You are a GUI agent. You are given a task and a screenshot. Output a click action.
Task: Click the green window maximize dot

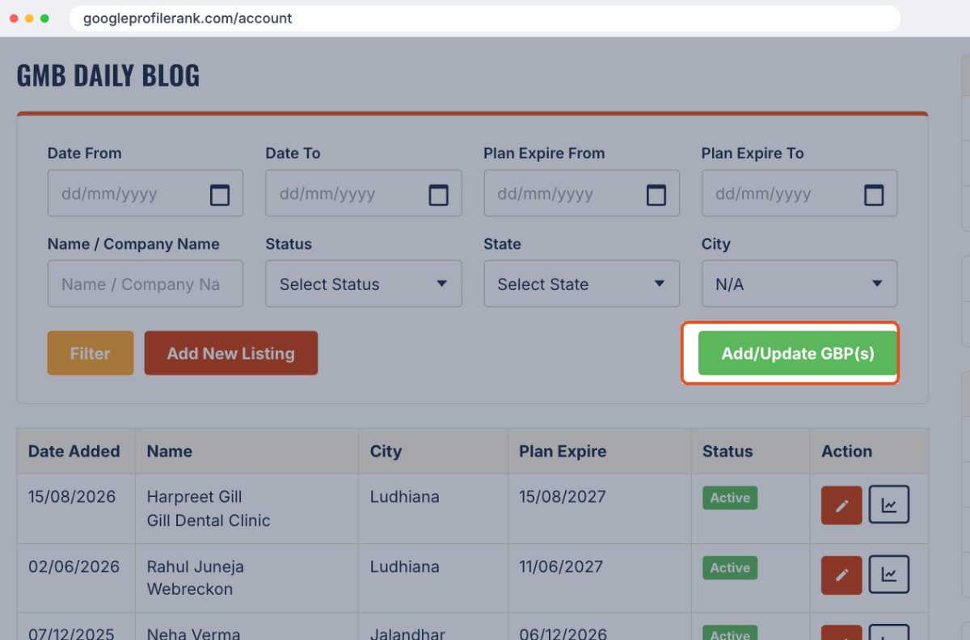(44, 18)
